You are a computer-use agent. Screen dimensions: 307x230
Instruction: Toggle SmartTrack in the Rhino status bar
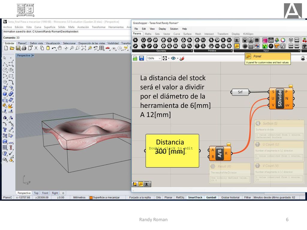click(195, 198)
